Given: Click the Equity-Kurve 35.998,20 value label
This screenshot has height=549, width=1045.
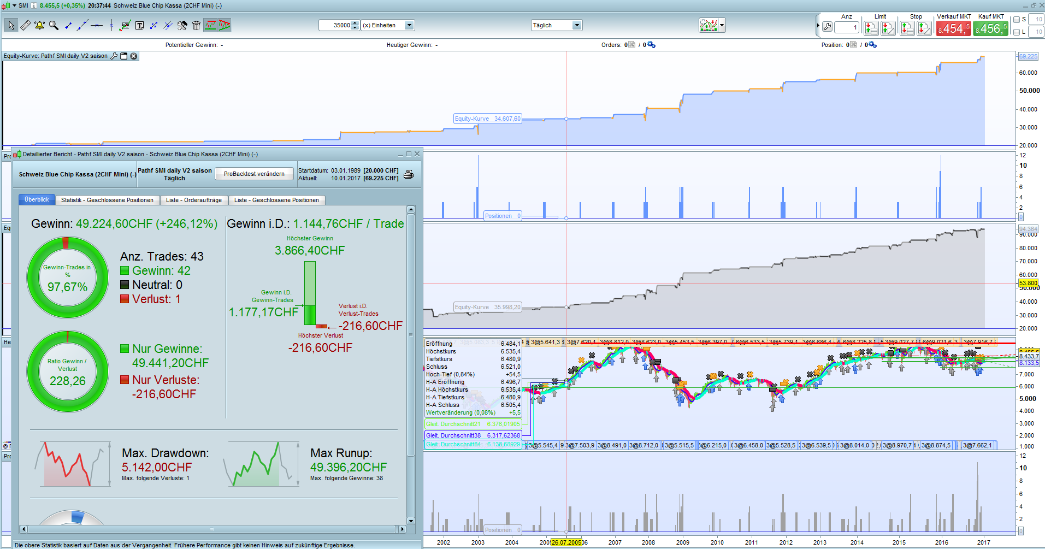Looking at the screenshot, I should [488, 307].
